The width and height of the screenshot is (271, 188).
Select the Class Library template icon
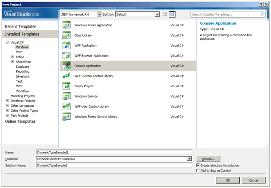point(66,35)
